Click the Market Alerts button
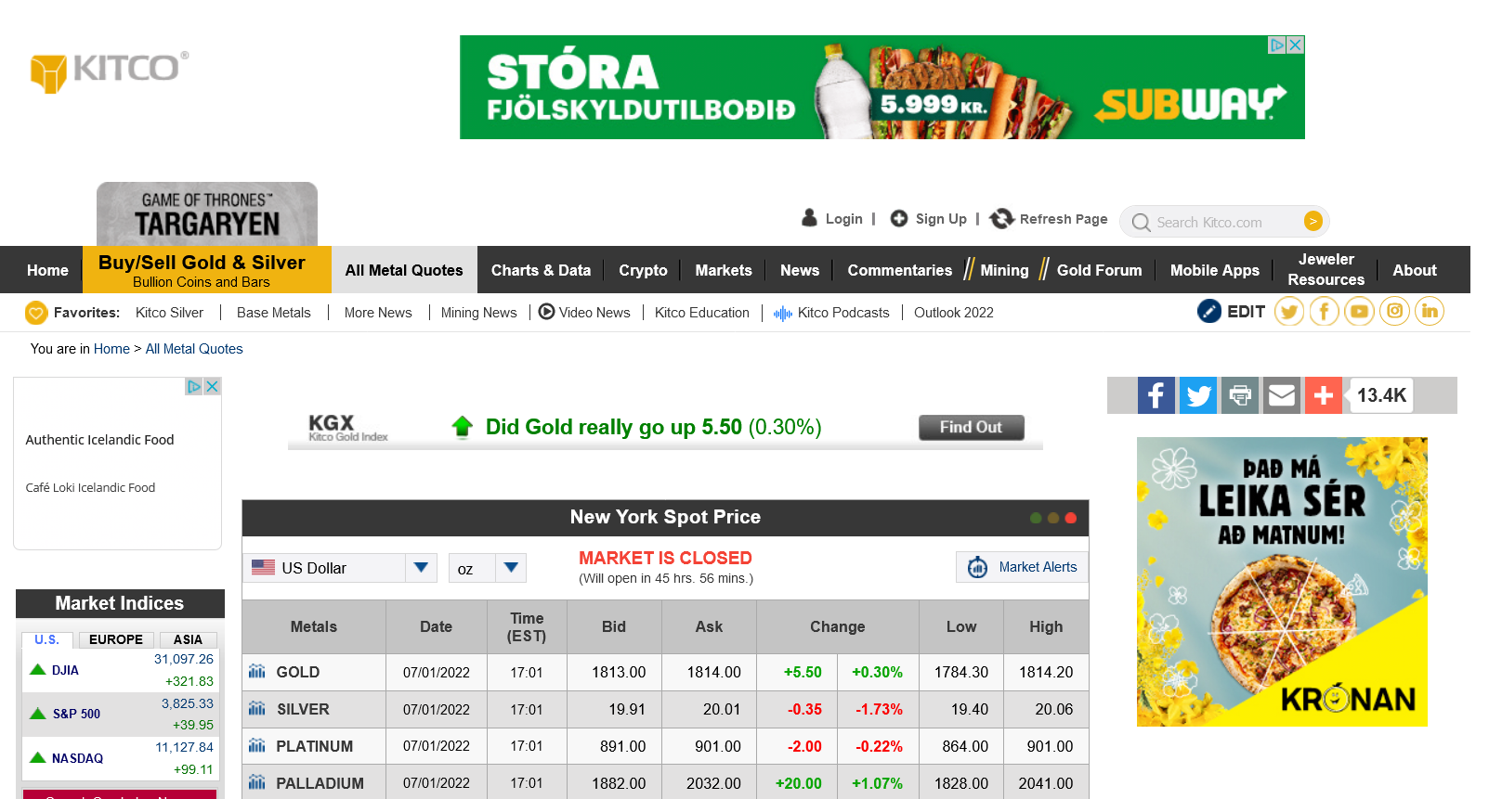1489x799 pixels. point(1022,567)
